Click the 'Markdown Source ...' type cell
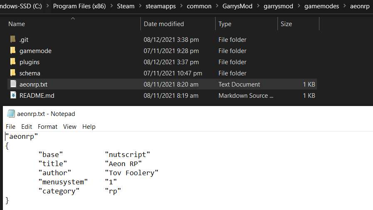 coord(246,95)
